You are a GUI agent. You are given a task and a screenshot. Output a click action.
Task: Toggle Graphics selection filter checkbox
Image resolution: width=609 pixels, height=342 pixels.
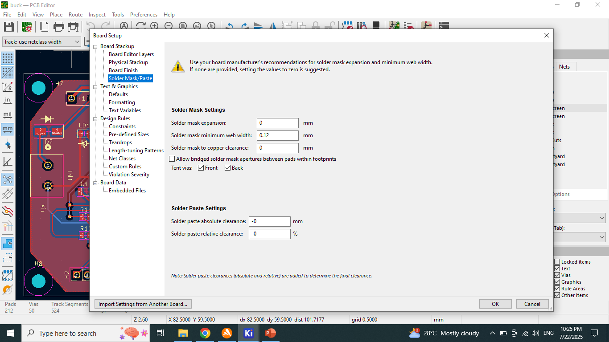557,282
